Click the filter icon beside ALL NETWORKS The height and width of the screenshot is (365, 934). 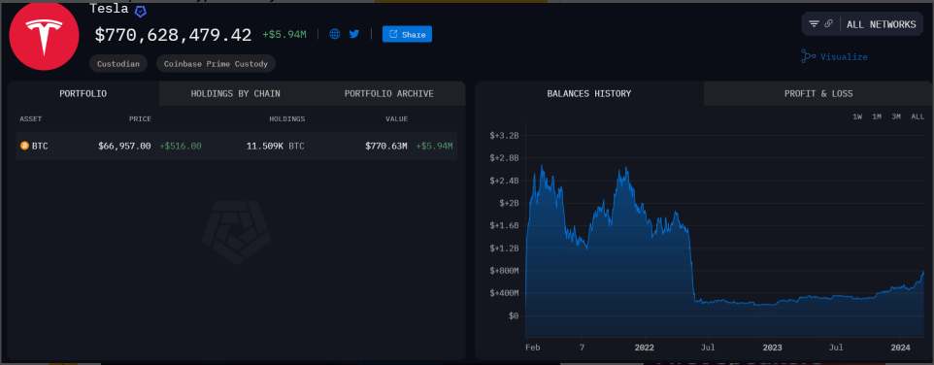tap(814, 24)
